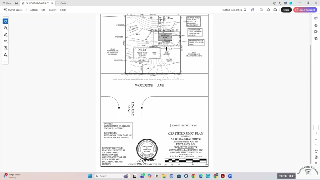Image resolution: width=320 pixels, height=180 pixels.
Task: Open the Adobe apps grid
Action: pyautogui.click(x=285, y=3)
